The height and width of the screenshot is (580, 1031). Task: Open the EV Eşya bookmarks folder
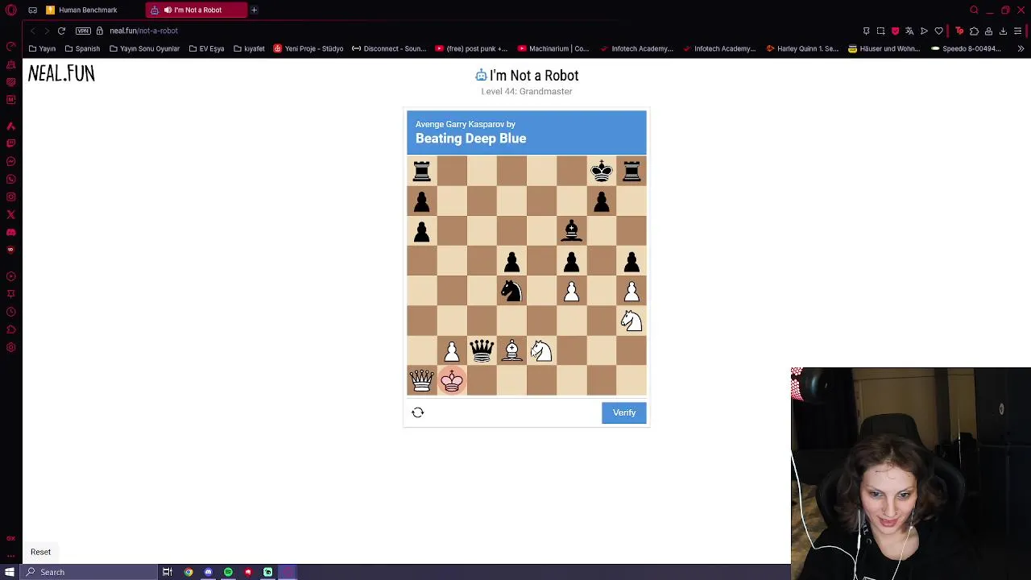[x=207, y=48]
